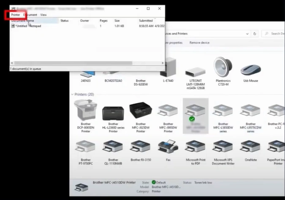Image resolution: width=285 pixels, height=200 pixels.
Task: Refresh the Devices and Printers list
Action: click(255, 34)
